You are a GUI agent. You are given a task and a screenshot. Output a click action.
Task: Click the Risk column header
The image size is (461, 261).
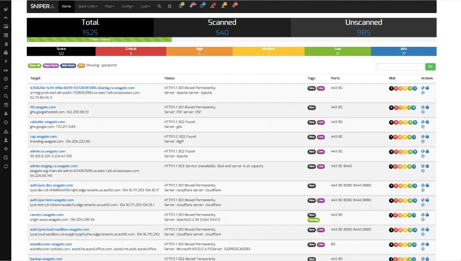(392, 78)
